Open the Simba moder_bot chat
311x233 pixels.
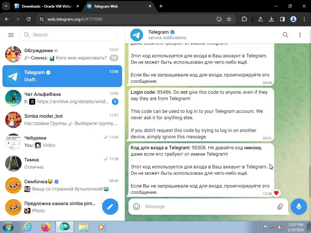[62, 120]
